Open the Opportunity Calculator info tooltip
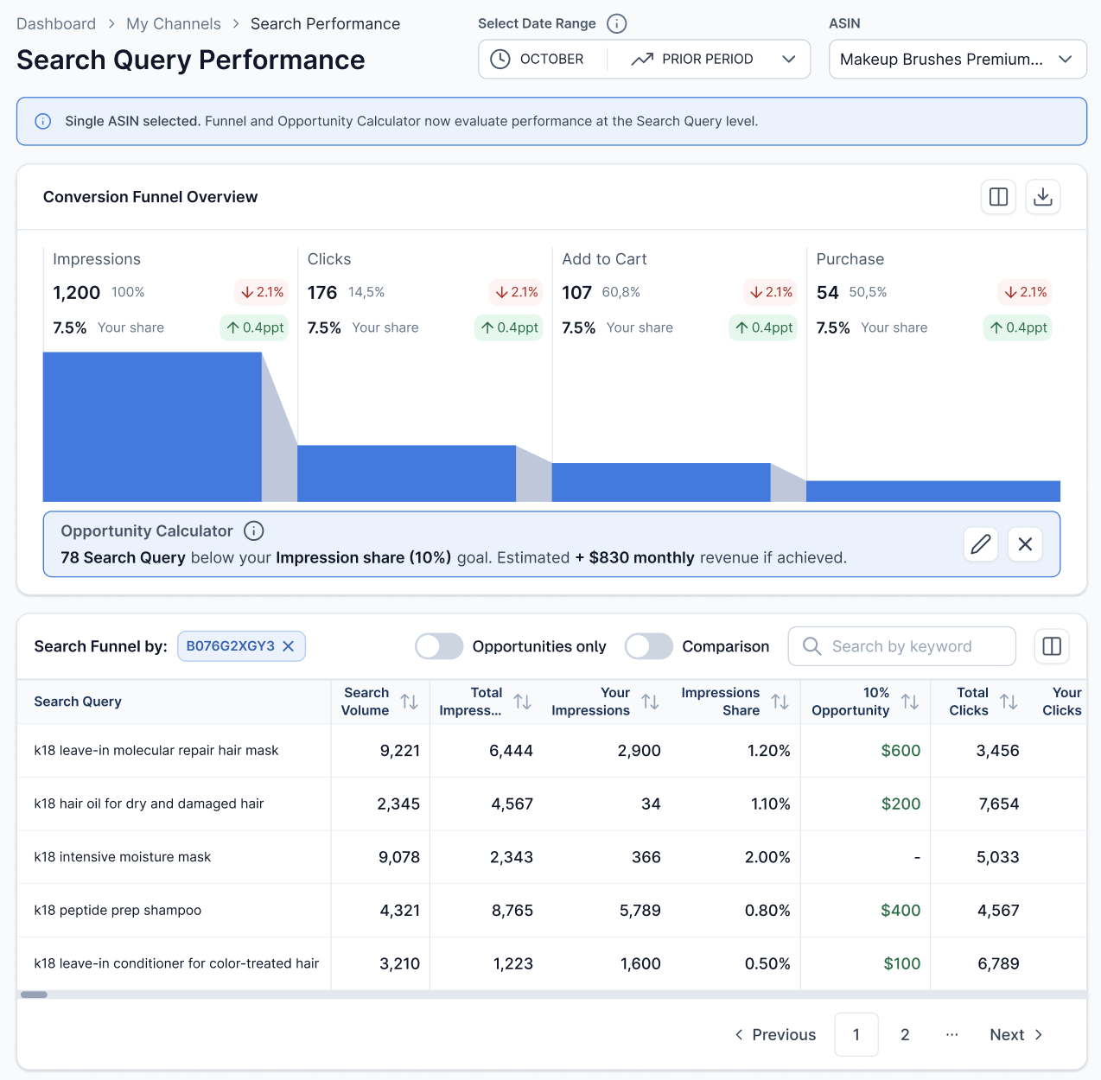The width and height of the screenshot is (1101, 1080). tap(253, 530)
